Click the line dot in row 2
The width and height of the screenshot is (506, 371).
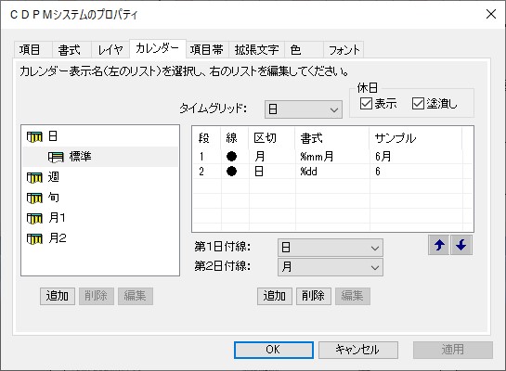coord(231,172)
